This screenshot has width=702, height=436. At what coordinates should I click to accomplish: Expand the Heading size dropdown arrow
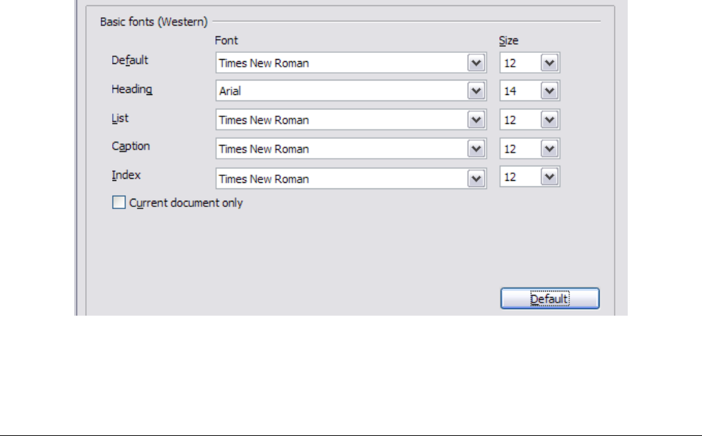pyautogui.click(x=548, y=91)
